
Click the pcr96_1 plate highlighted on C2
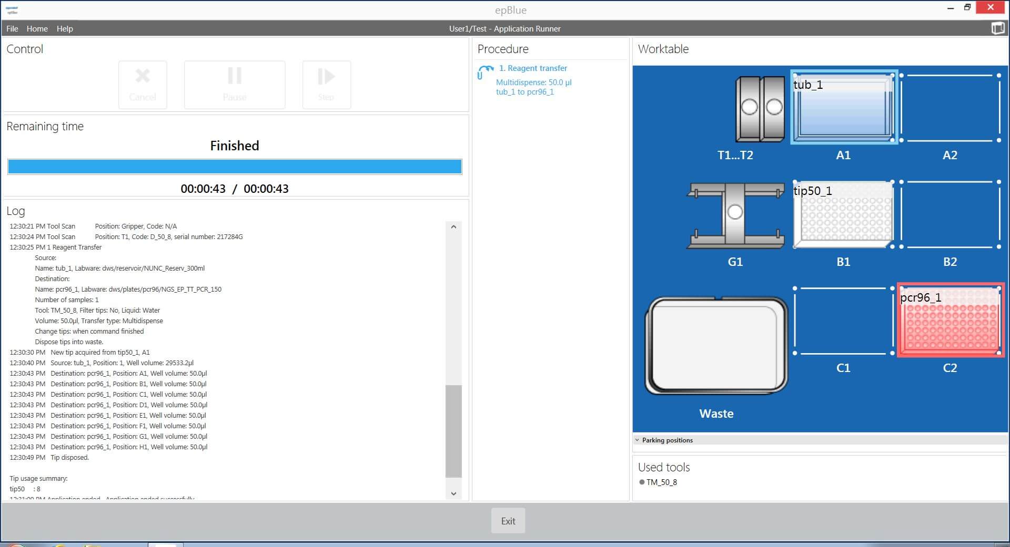coord(950,320)
